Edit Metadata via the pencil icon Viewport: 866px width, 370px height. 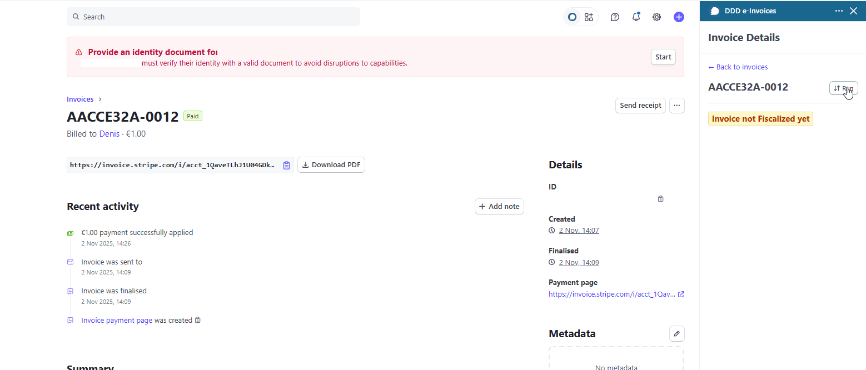coord(676,333)
